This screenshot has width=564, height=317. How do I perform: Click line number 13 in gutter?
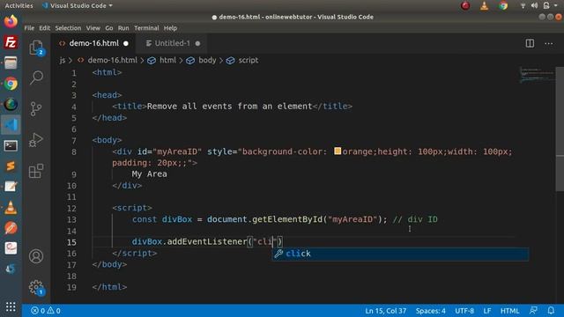pos(71,219)
